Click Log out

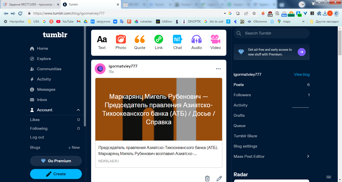point(37,137)
